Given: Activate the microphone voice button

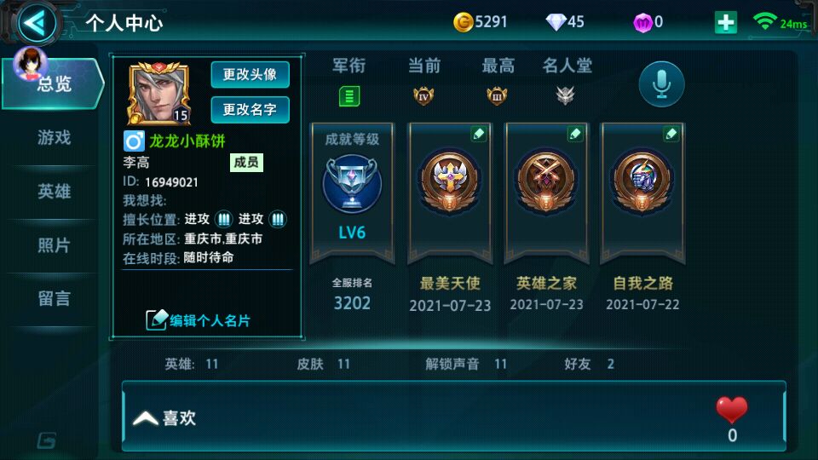Looking at the screenshot, I should pos(661,84).
